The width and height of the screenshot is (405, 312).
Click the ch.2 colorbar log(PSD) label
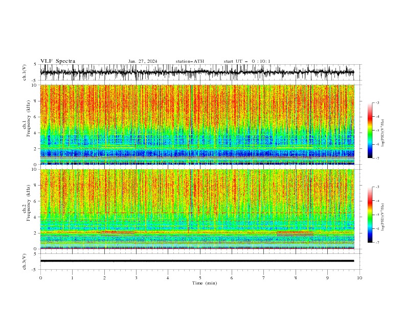382,217
